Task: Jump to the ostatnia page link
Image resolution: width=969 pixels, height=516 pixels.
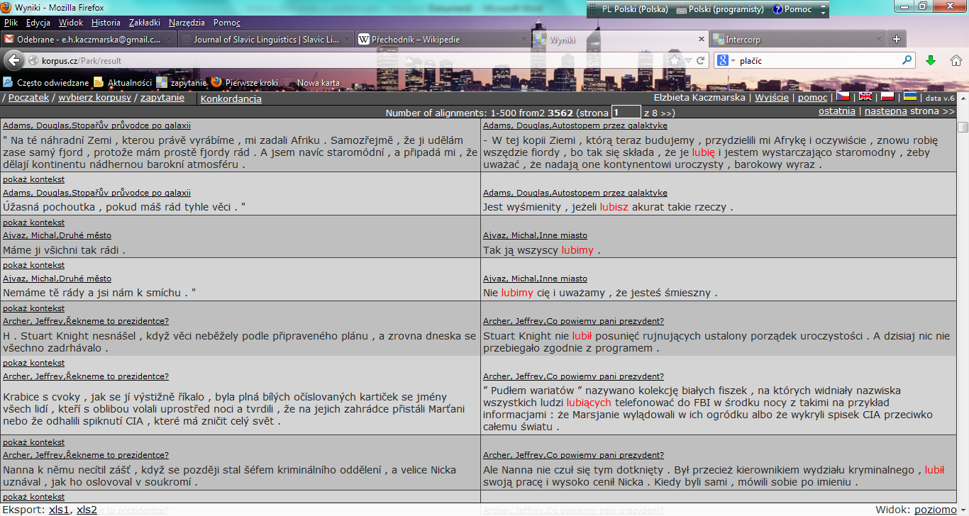Action: point(837,111)
